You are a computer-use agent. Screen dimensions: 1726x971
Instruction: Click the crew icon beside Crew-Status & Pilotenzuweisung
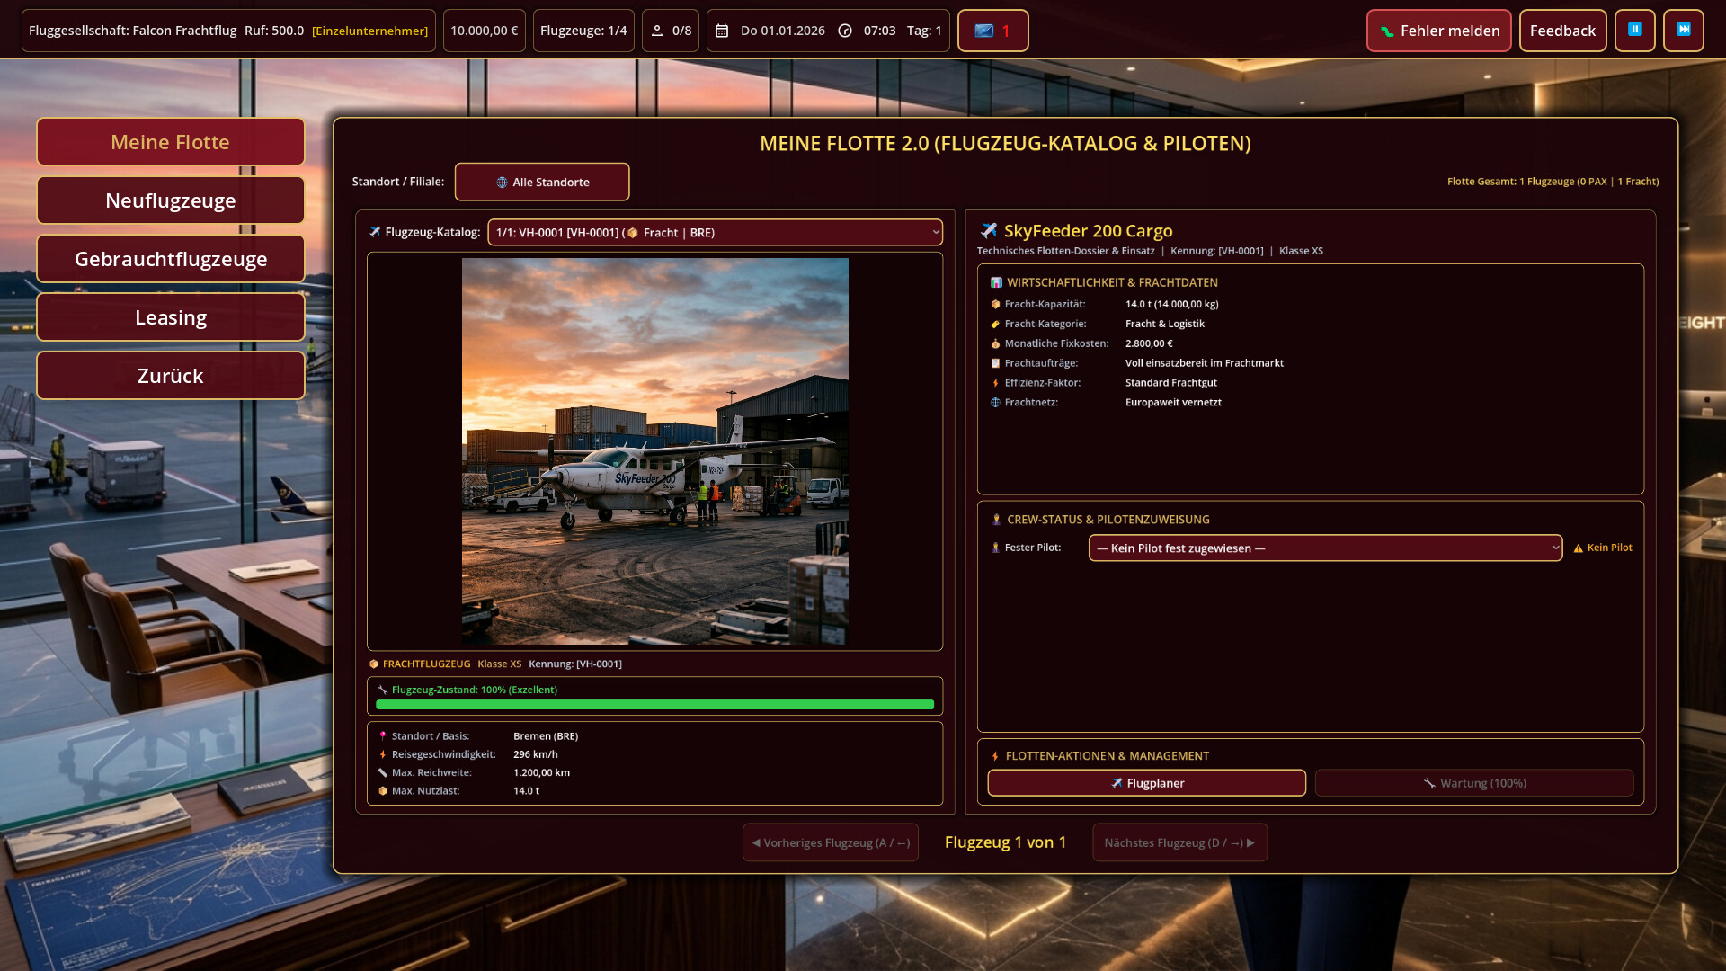tap(996, 520)
